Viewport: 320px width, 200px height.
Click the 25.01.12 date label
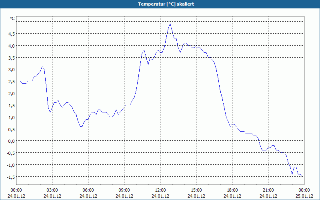304,196
